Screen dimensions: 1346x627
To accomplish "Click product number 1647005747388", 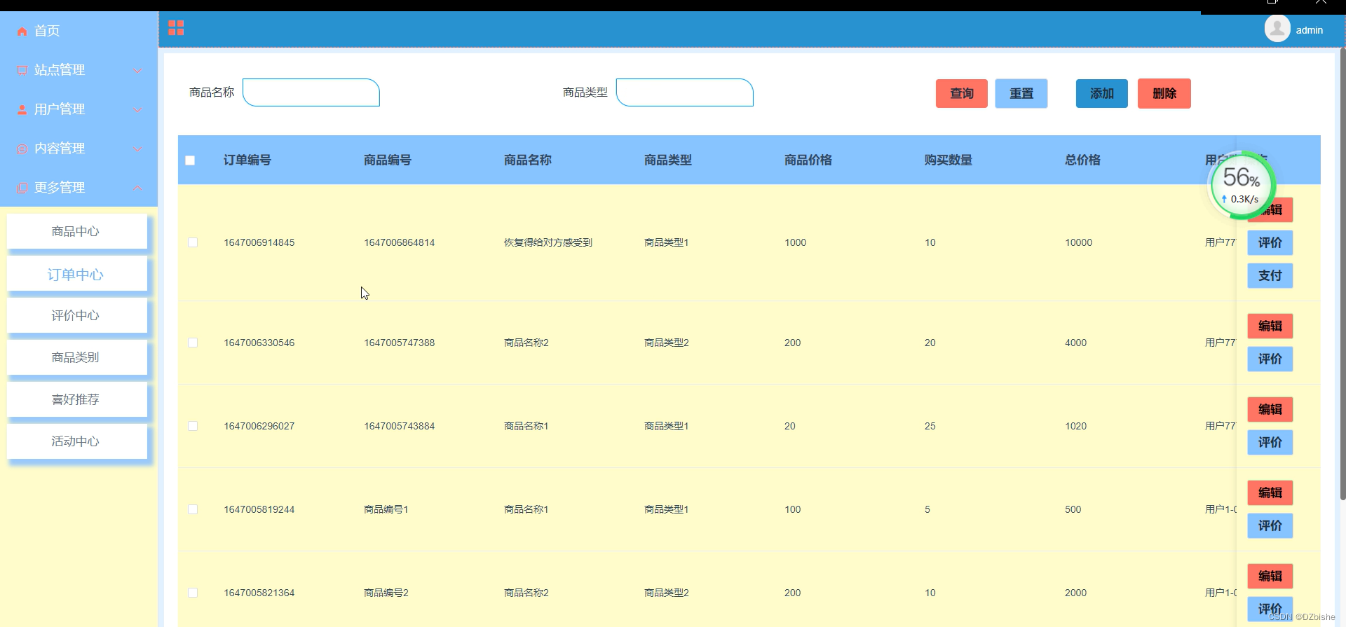I will click(x=400, y=343).
